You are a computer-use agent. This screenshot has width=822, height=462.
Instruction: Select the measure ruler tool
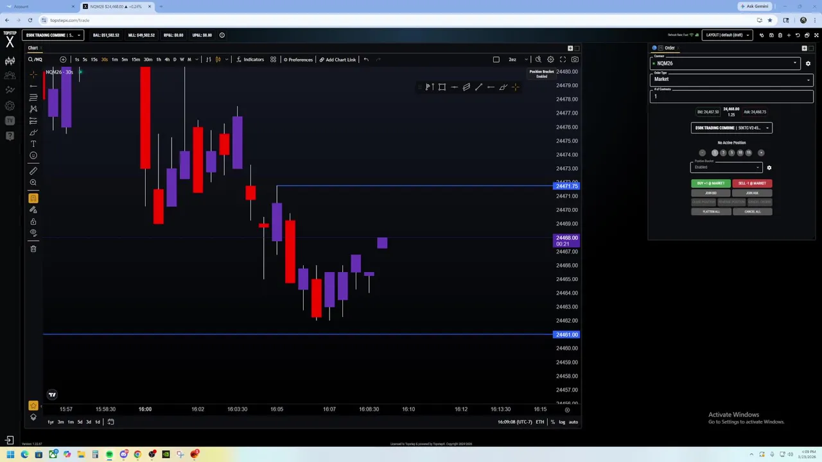pos(33,171)
